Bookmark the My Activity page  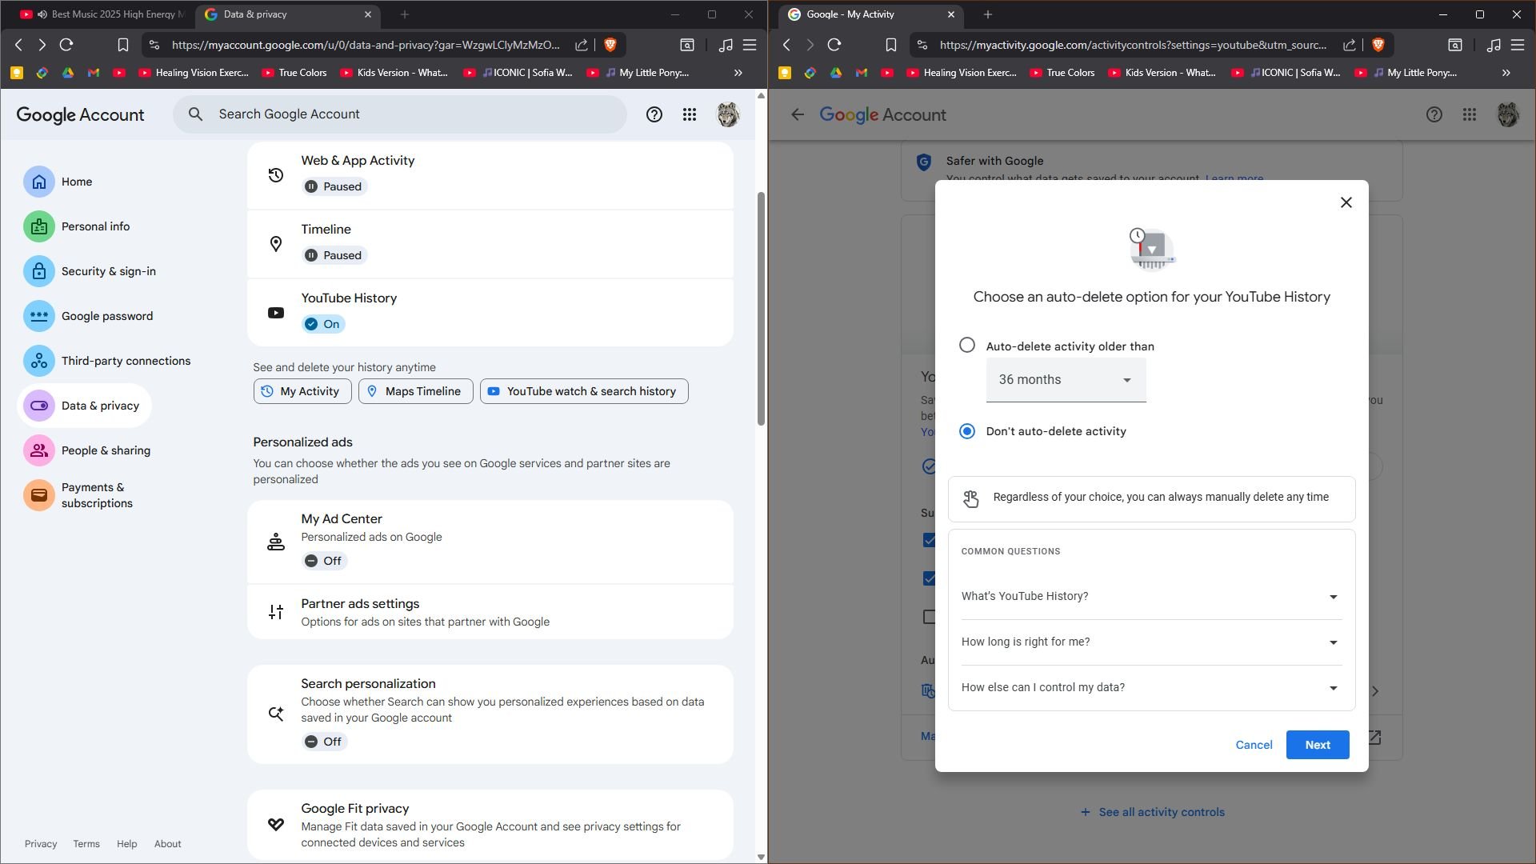(890, 45)
